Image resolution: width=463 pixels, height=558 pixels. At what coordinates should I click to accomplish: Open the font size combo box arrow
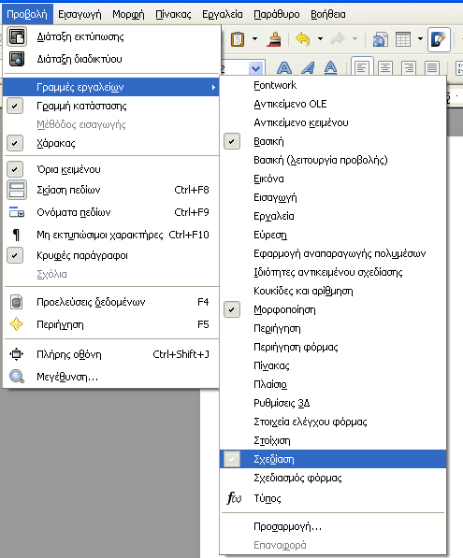pos(255,67)
